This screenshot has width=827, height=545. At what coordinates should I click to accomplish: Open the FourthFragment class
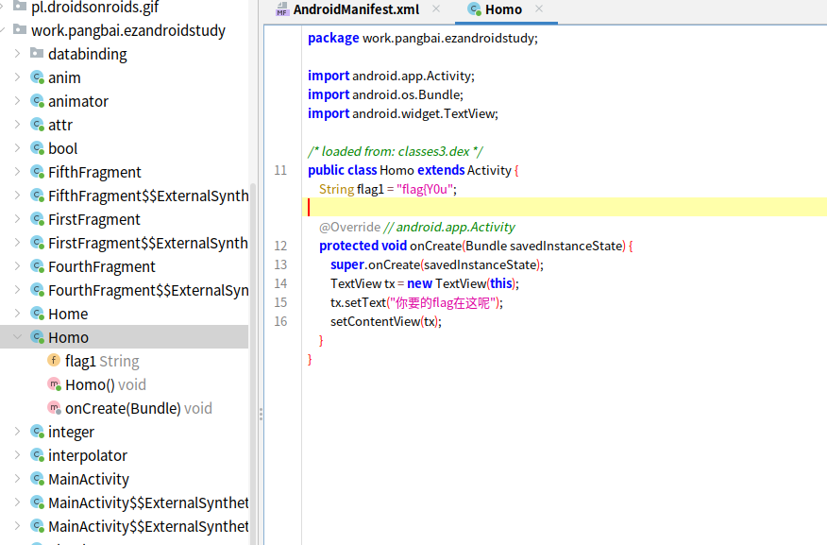pyautogui.click(x=101, y=266)
